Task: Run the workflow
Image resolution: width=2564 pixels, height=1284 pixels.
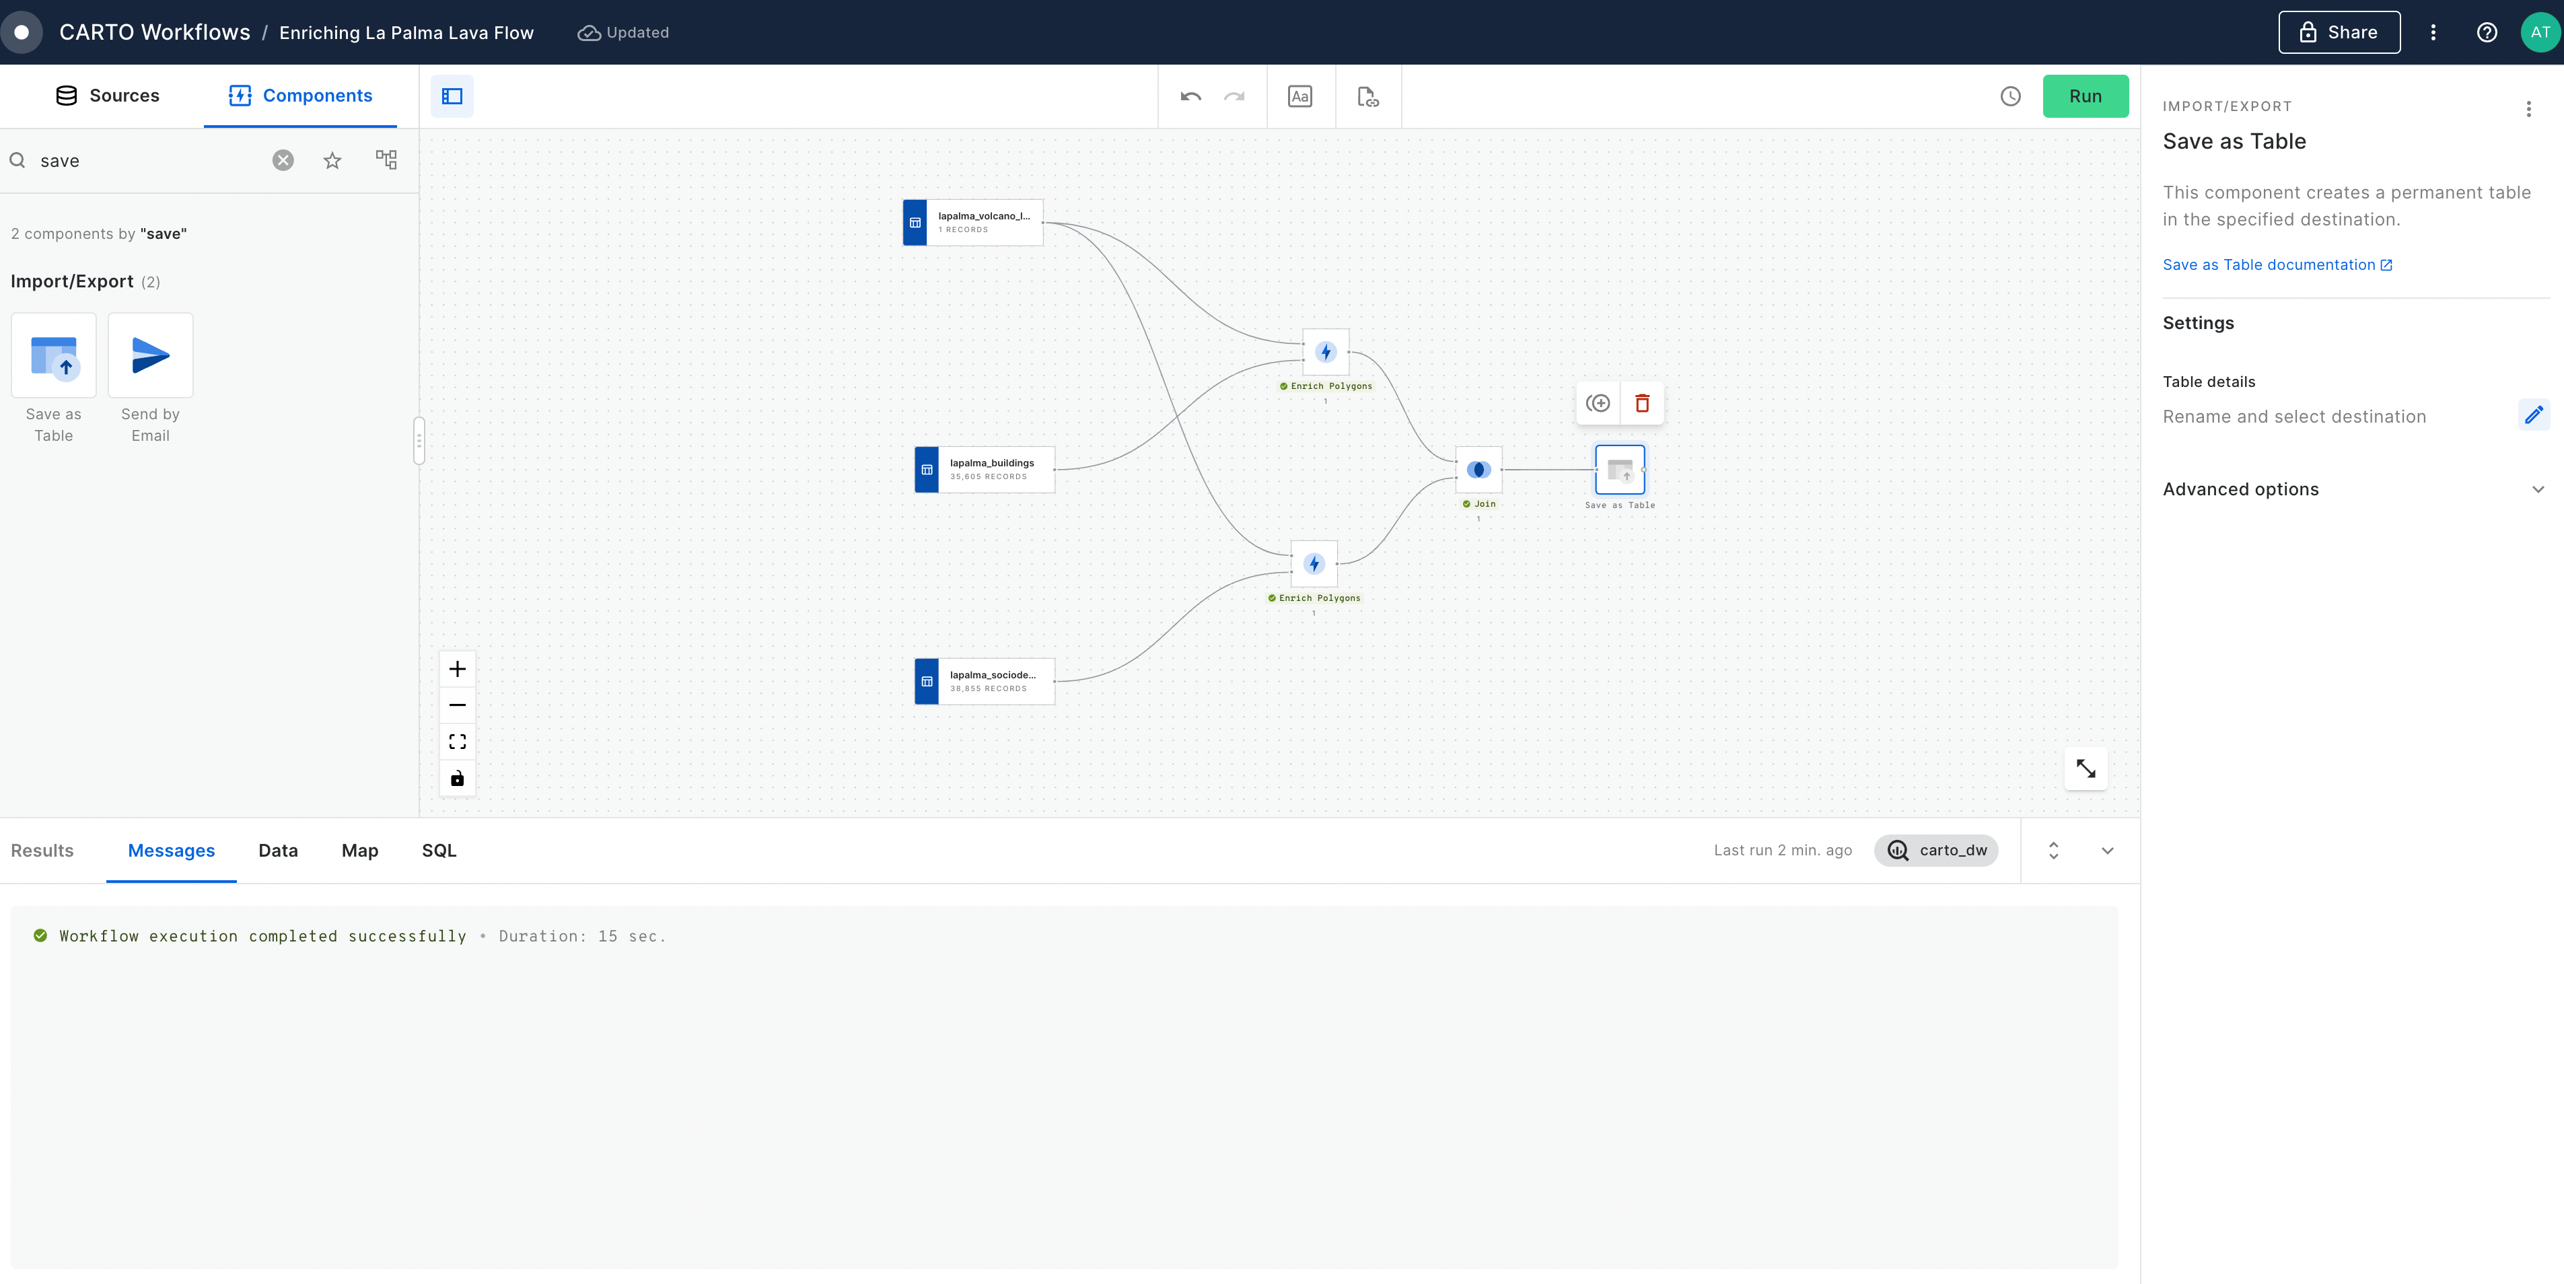Action: 2086,96
